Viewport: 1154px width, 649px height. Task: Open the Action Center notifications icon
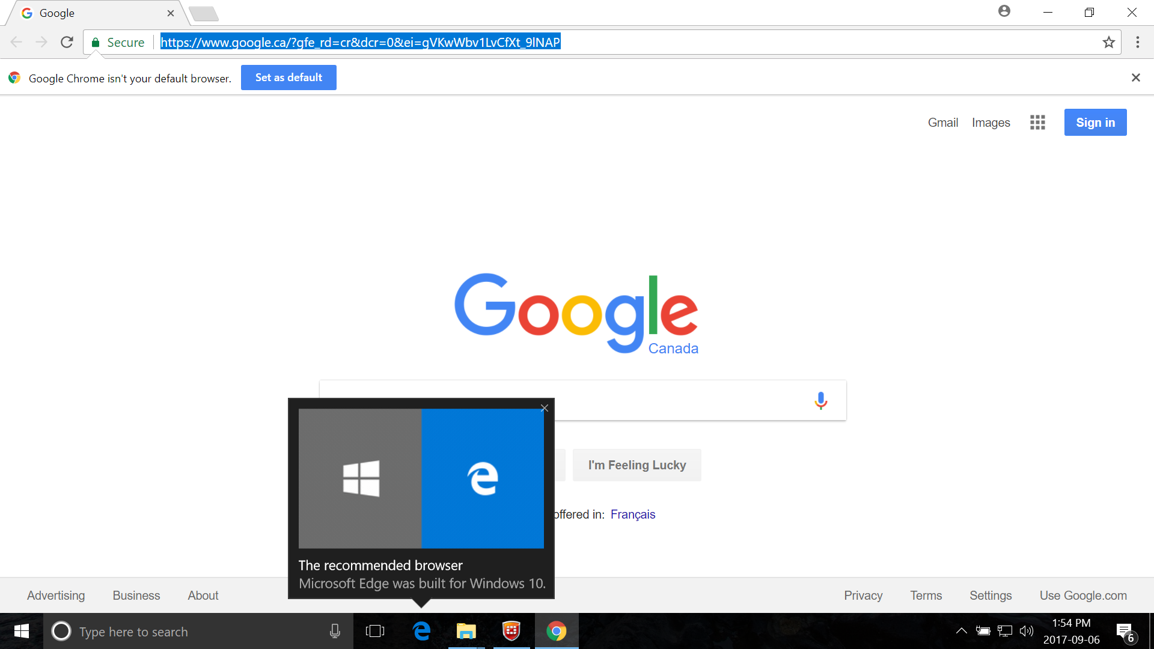point(1126,632)
